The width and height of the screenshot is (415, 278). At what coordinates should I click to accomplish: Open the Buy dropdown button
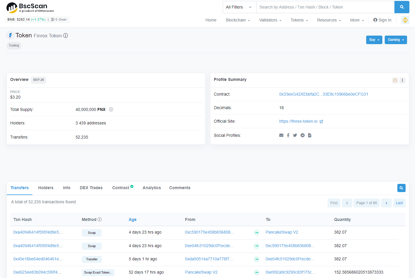point(374,40)
